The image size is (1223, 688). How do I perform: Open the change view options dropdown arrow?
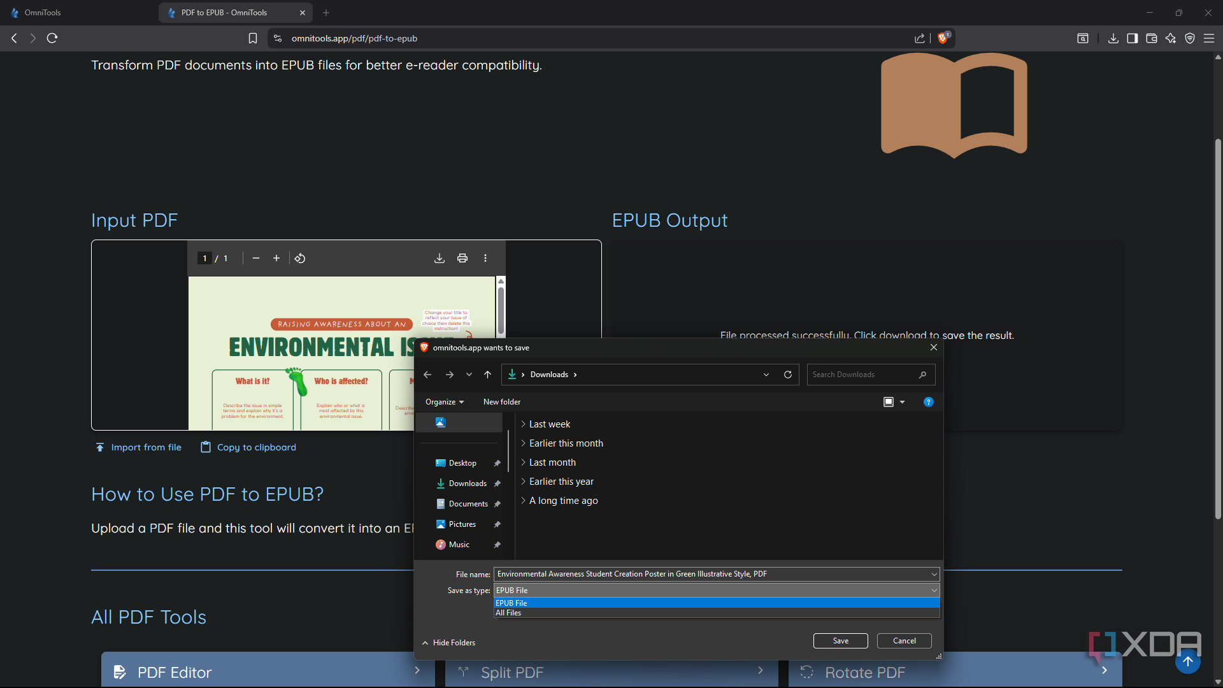[902, 402]
